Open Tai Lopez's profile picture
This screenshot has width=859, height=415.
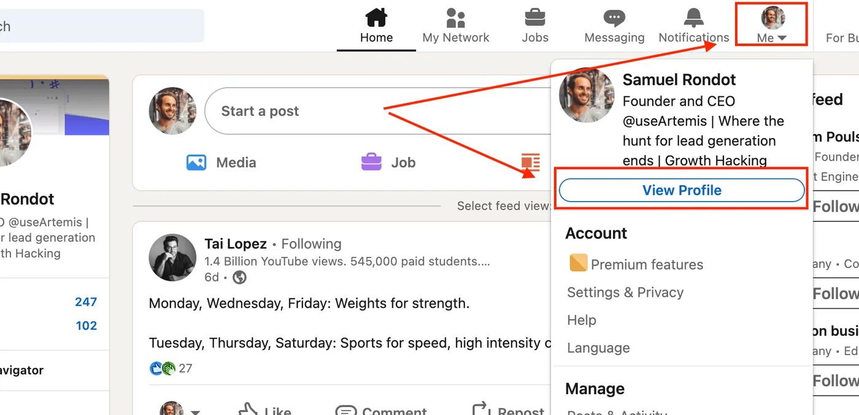point(172,257)
